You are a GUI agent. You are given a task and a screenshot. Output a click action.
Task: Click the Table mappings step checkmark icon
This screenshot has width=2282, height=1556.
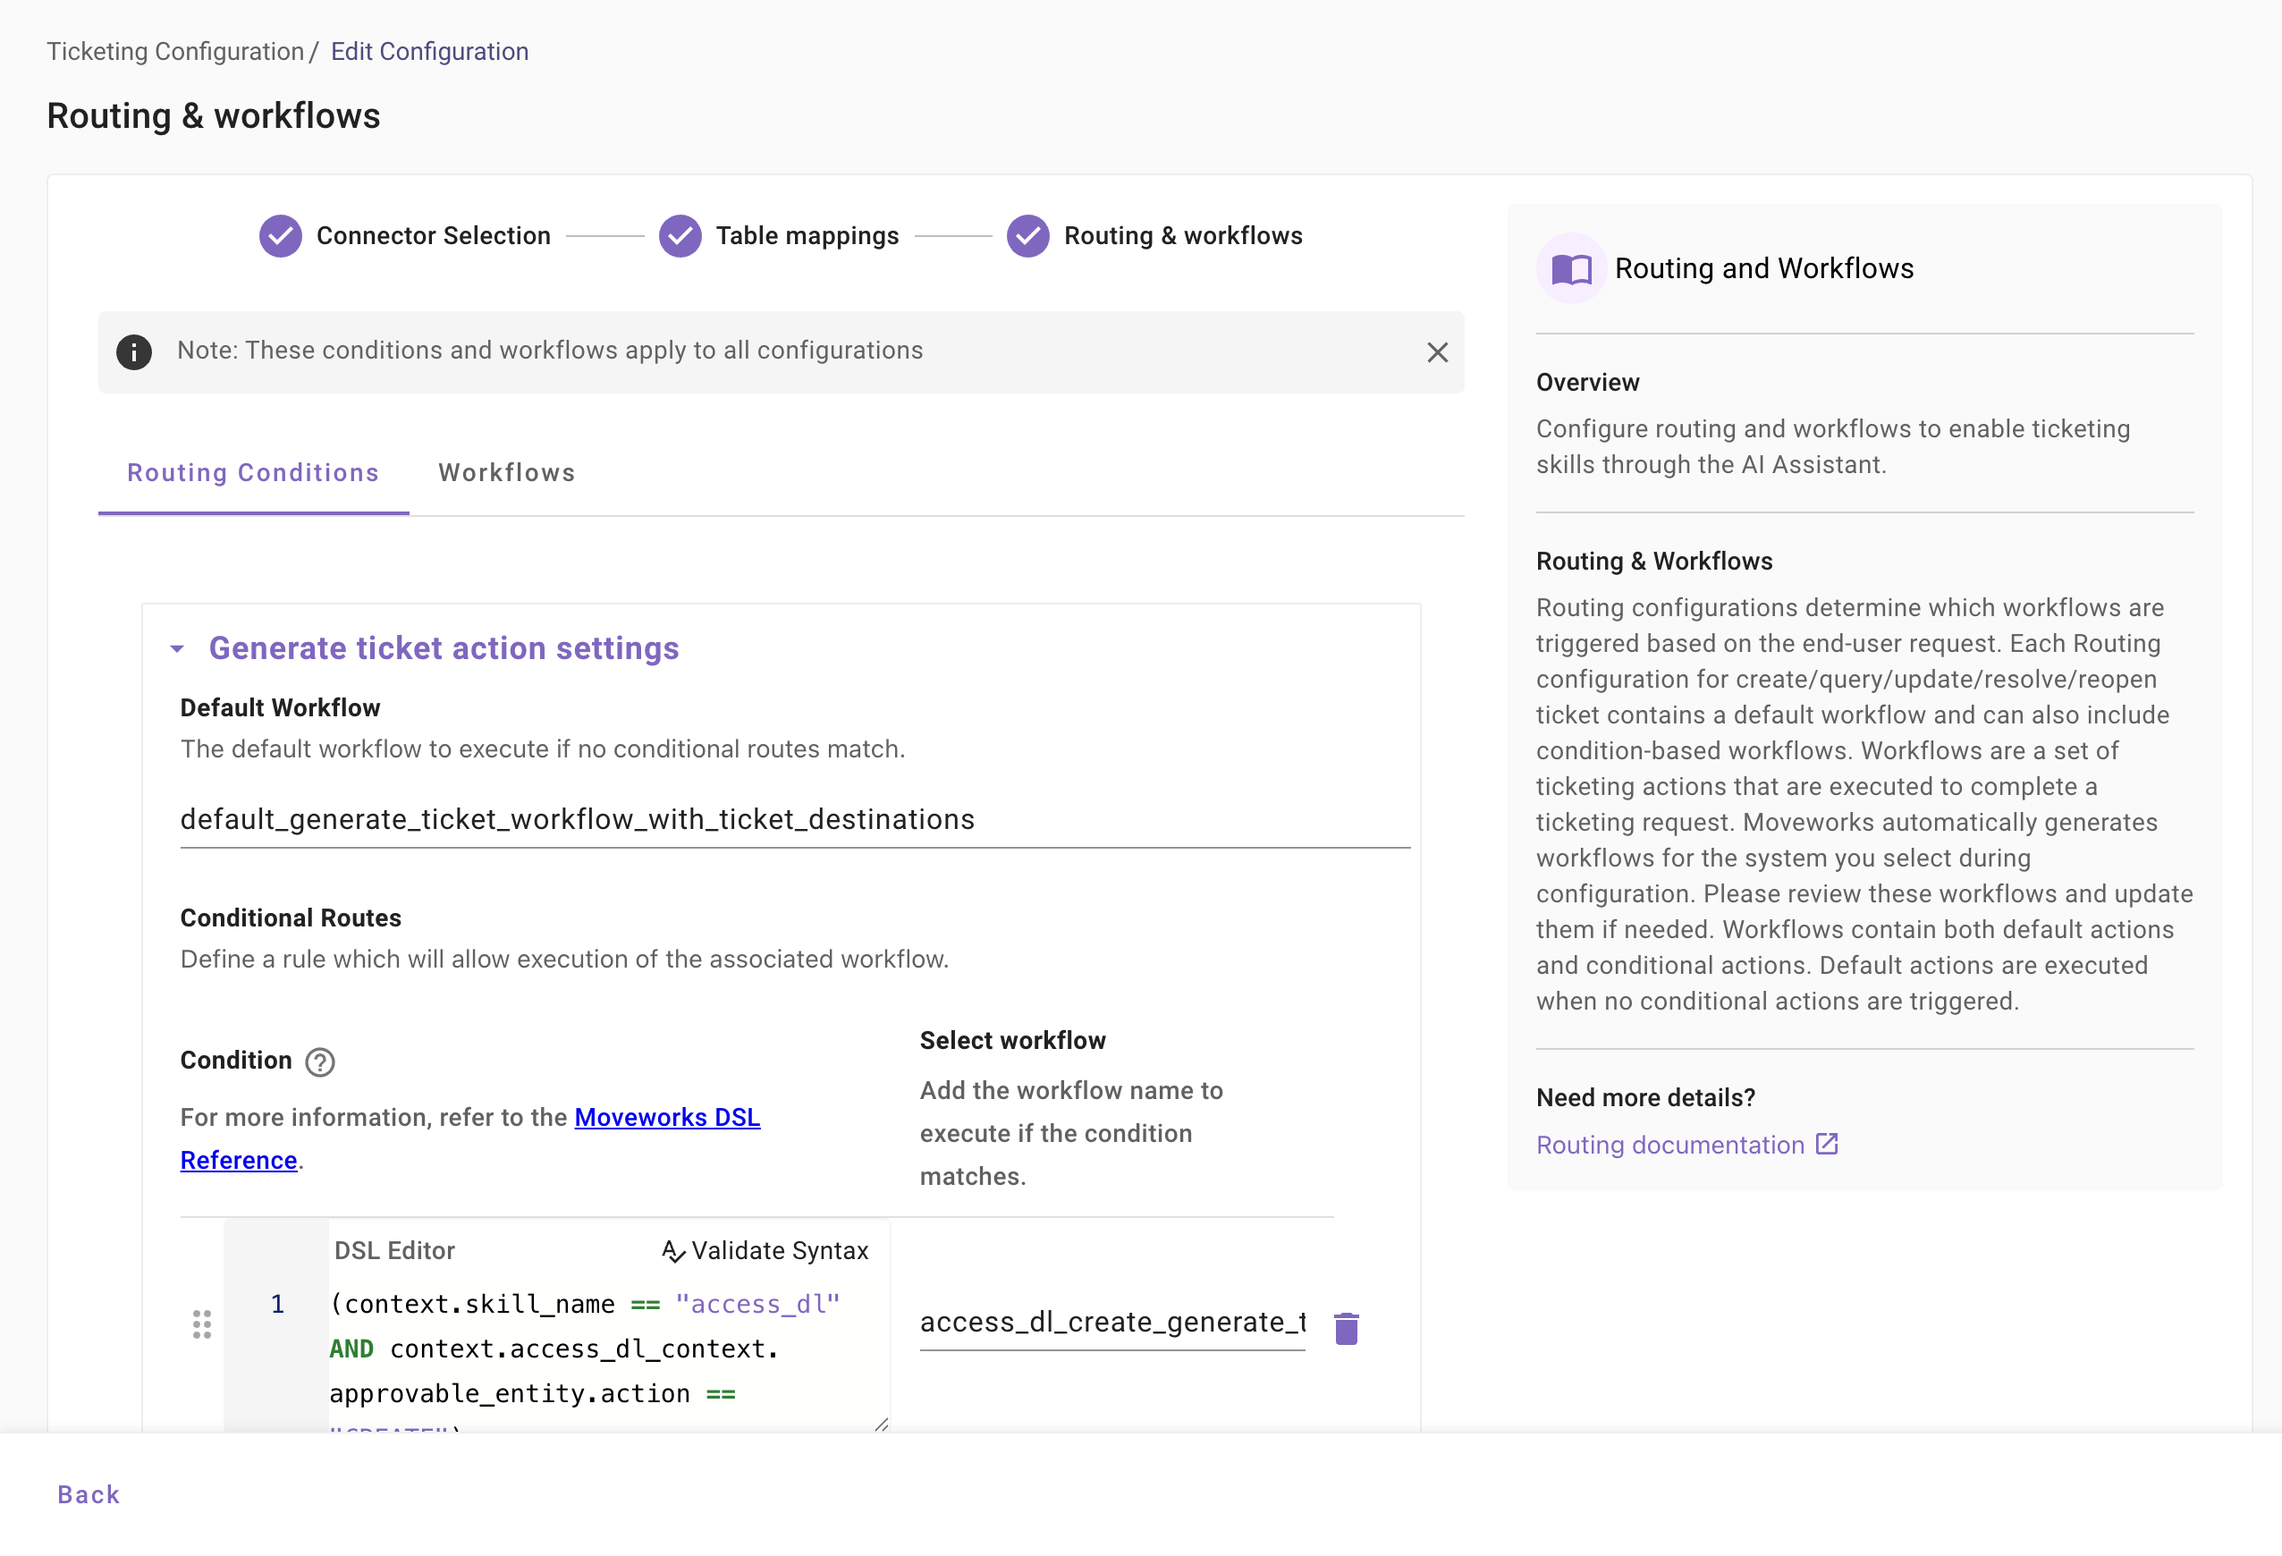click(680, 235)
